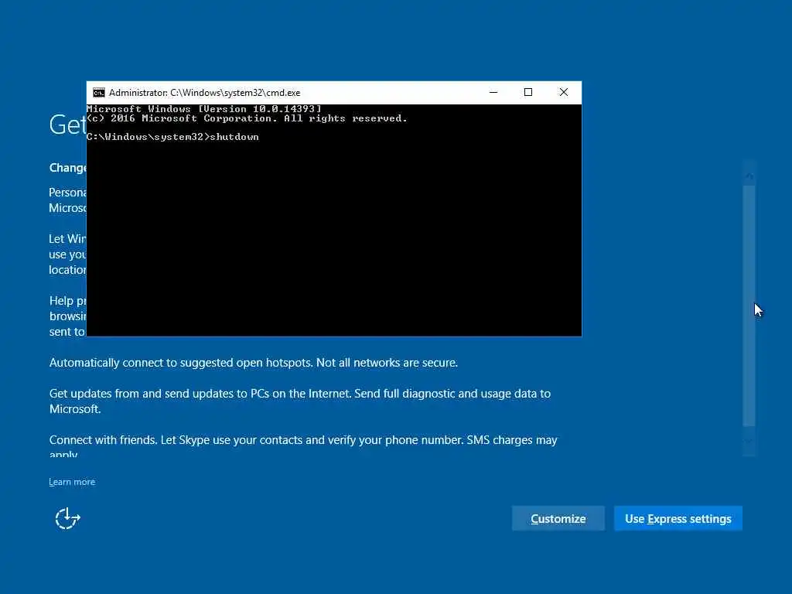
Task: Click the cmd.exe icon in title bar
Action: pyautogui.click(x=98, y=93)
